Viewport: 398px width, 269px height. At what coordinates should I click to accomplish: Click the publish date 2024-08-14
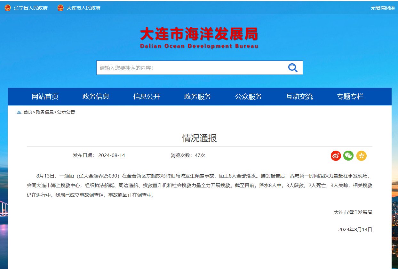tap(112, 155)
